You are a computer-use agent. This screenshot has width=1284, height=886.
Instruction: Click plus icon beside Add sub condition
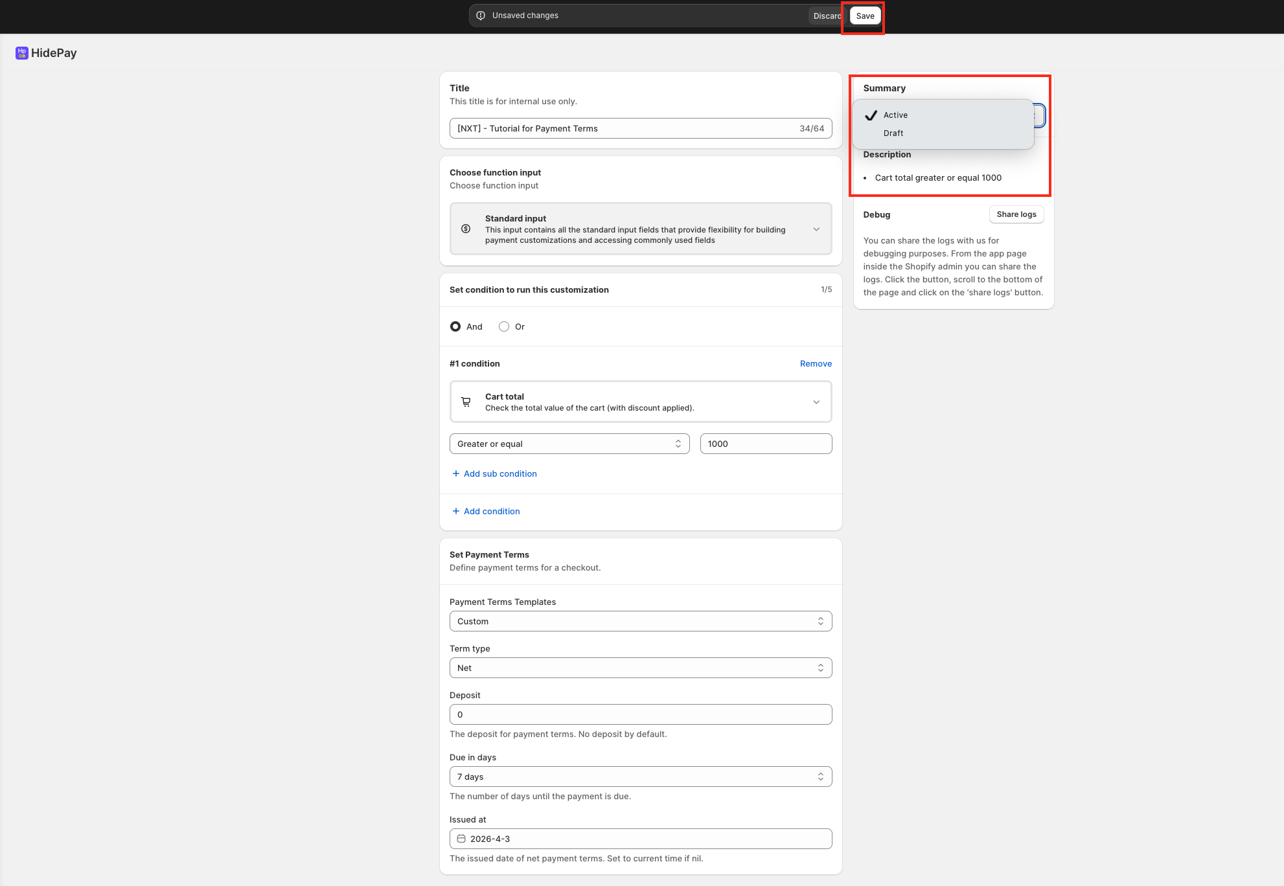(x=456, y=474)
